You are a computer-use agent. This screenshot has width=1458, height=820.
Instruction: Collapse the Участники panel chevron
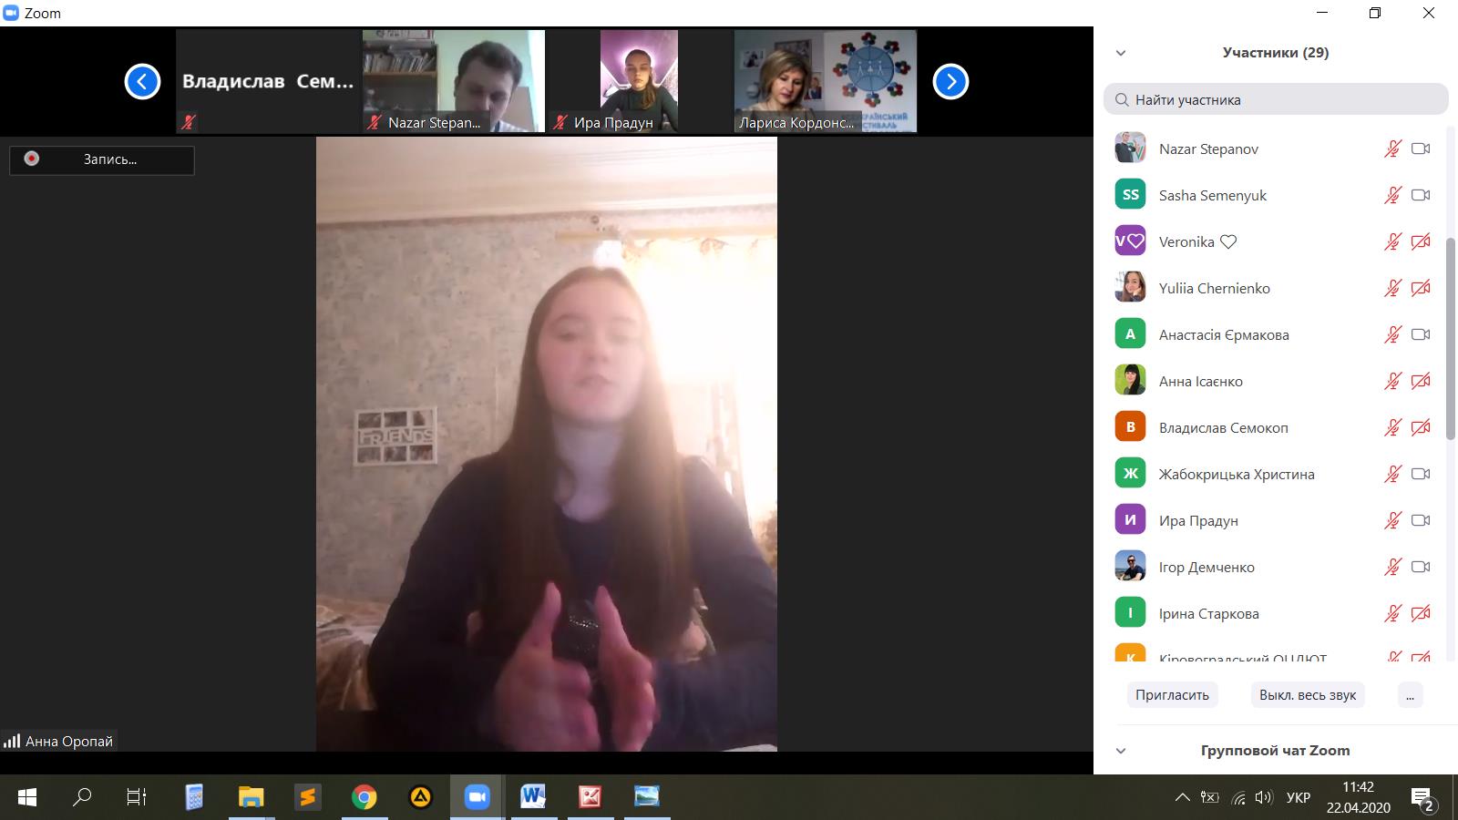pos(1121,53)
